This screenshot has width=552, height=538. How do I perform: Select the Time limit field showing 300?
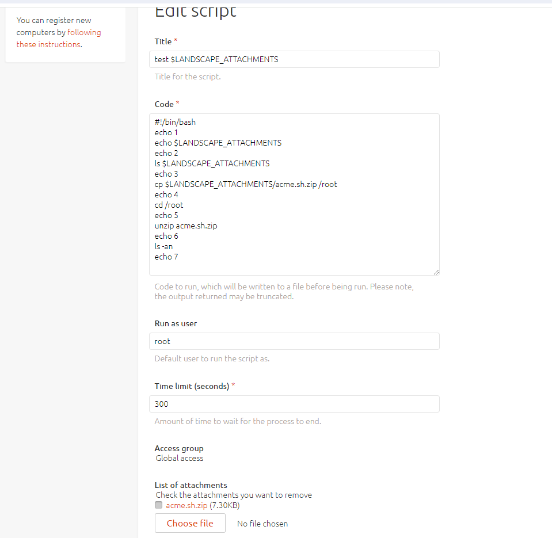[x=294, y=404]
